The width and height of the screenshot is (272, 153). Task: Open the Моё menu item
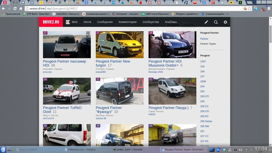click(x=75, y=22)
